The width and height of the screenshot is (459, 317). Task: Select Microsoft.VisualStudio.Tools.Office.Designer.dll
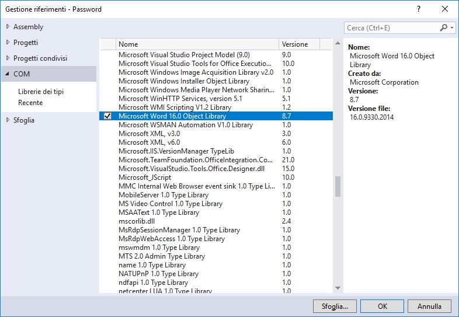[x=215, y=169]
